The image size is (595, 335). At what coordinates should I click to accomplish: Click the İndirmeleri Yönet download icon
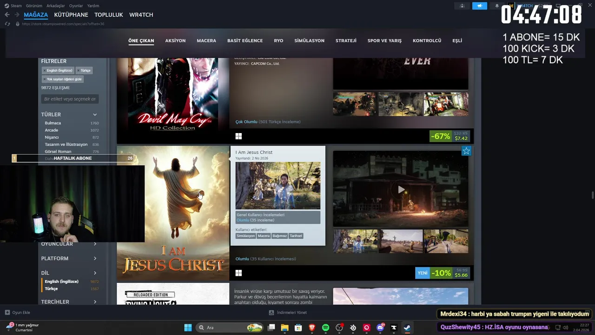271,313
